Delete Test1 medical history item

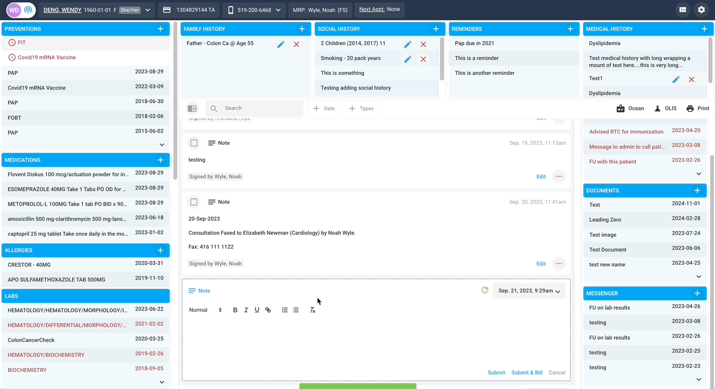(692, 79)
